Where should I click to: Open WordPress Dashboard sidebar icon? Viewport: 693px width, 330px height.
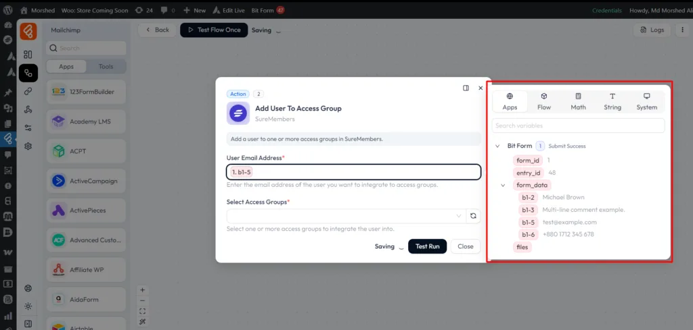8,25
